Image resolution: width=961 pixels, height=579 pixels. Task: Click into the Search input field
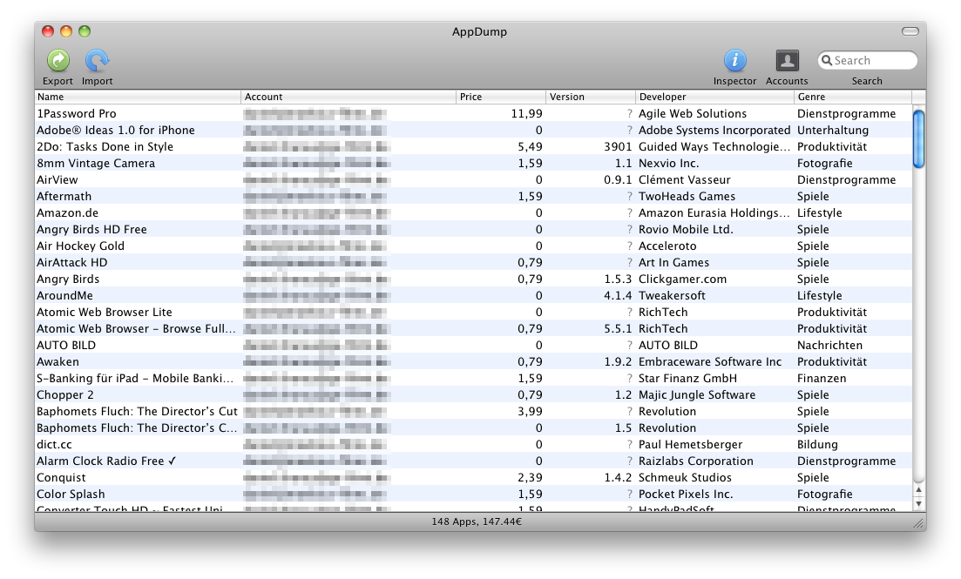(867, 61)
